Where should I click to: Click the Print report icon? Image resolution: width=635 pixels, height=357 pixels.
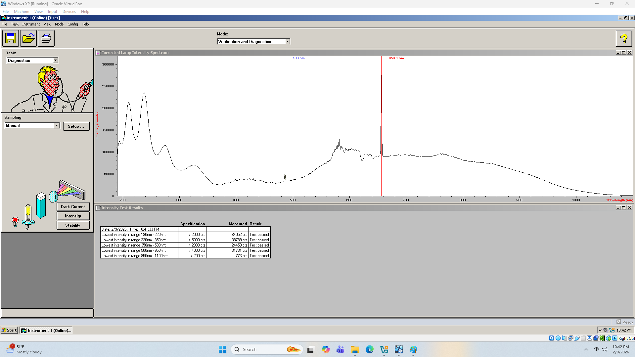46,38
